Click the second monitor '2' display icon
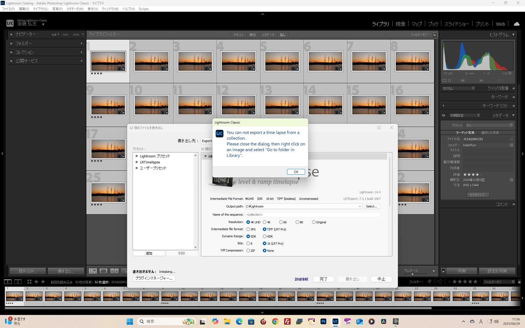This screenshot has width=525, height=328. point(18,282)
